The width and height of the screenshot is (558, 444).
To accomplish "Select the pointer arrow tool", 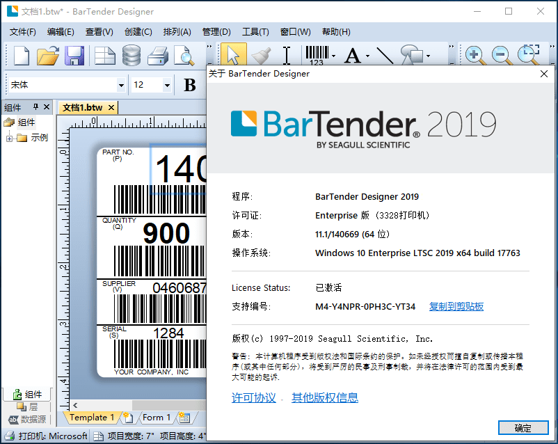I will (x=234, y=55).
